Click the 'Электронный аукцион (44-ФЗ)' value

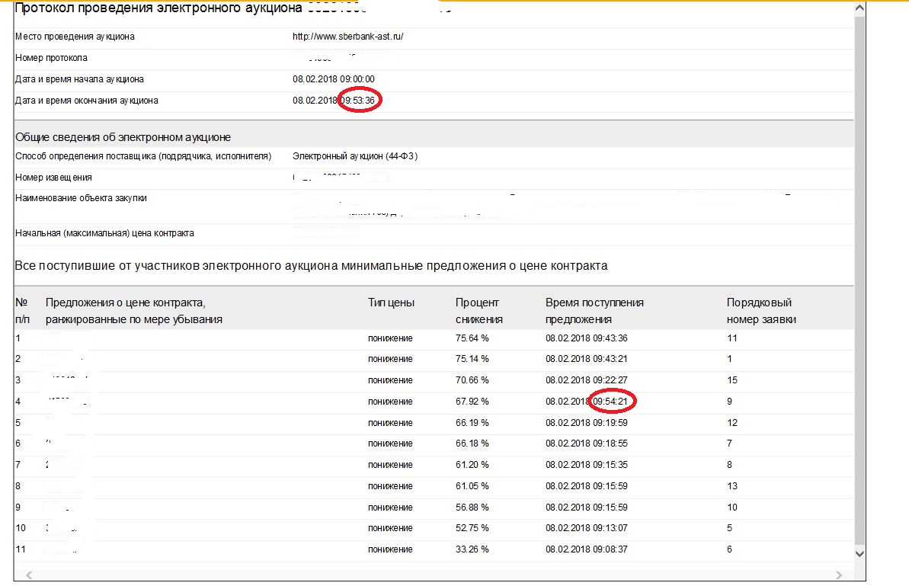tap(355, 156)
